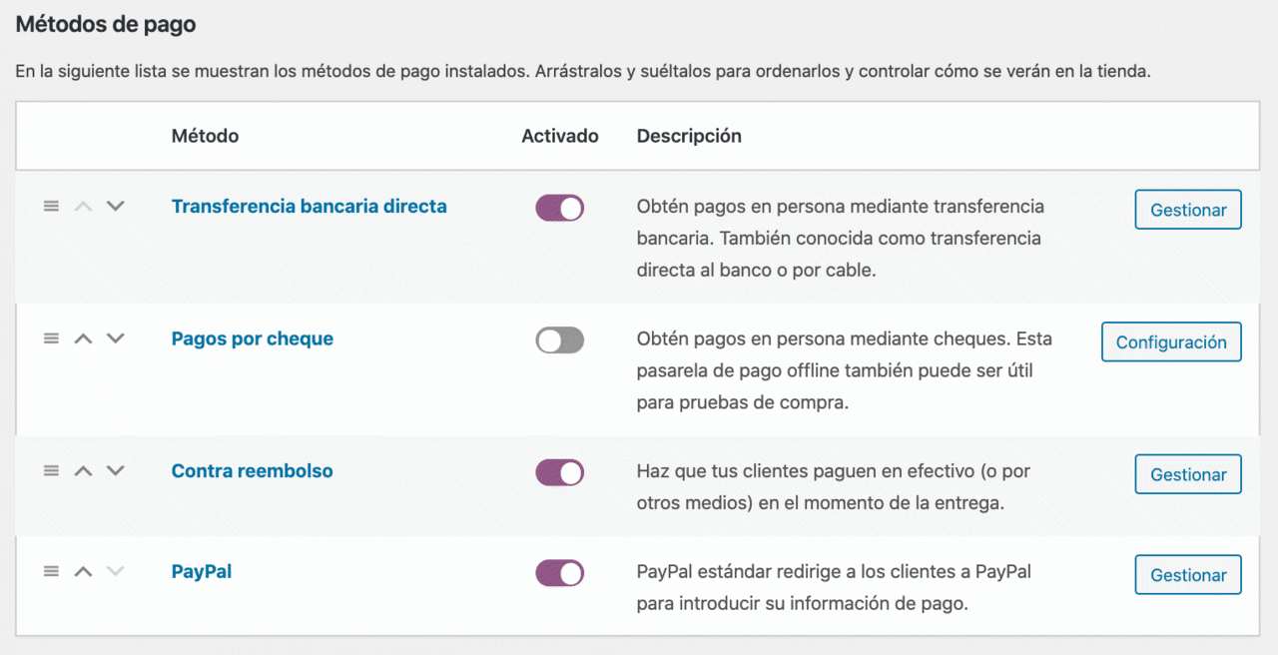Open the PayPal method link
This screenshot has width=1278, height=655.
pos(202,572)
